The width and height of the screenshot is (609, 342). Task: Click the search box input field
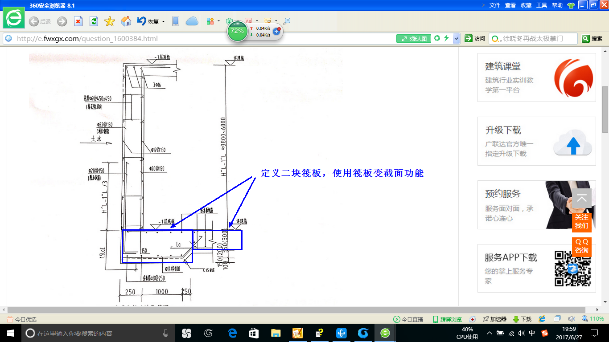539,39
